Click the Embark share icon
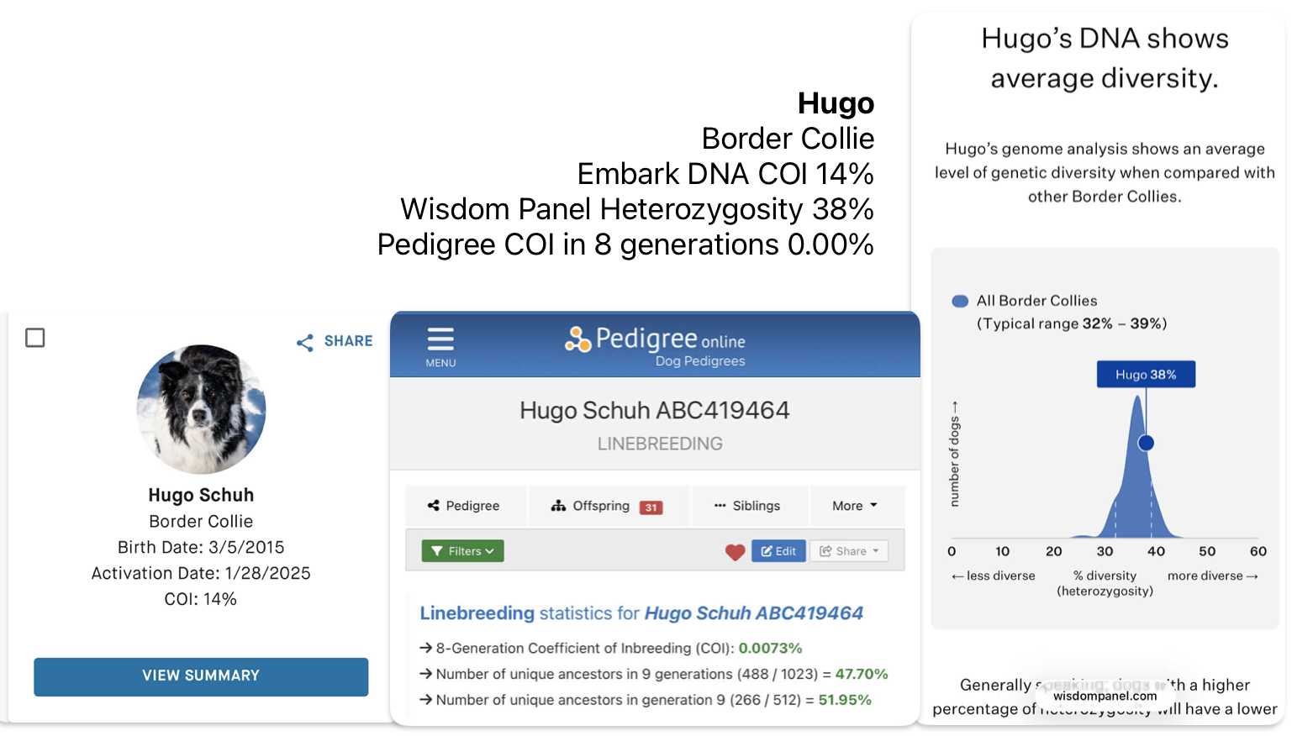Screen dimensions: 1313x736 click(x=305, y=342)
